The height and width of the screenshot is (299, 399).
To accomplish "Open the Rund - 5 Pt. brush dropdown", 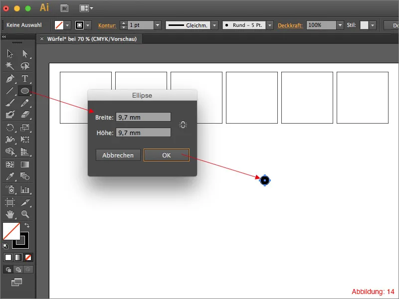I will tap(270, 25).
